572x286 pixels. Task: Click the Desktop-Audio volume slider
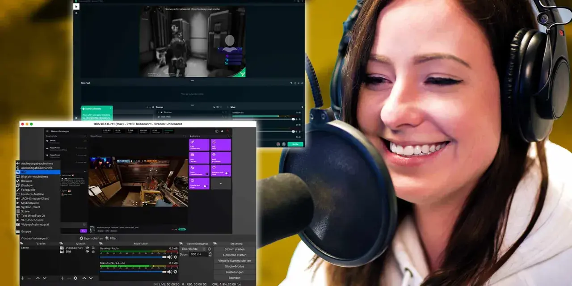click(x=133, y=257)
